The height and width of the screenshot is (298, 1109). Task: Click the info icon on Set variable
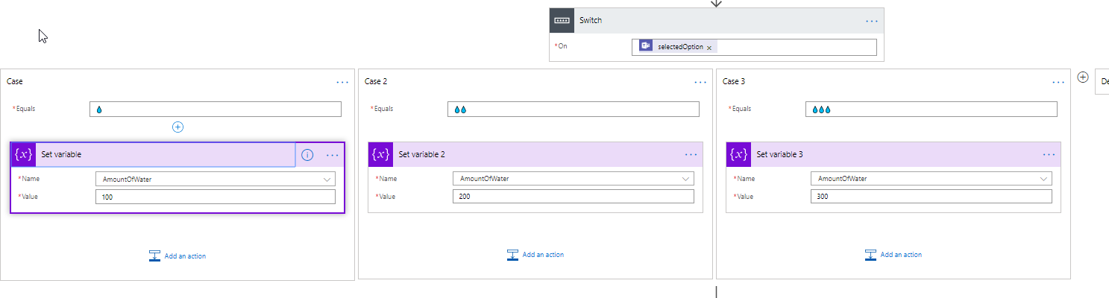coord(307,155)
